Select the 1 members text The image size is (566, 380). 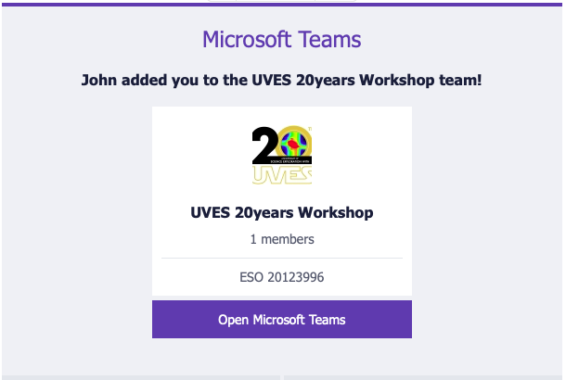tap(282, 239)
